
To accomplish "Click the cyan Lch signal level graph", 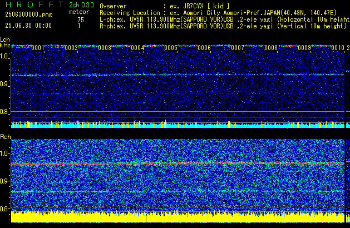I will point(178,125).
